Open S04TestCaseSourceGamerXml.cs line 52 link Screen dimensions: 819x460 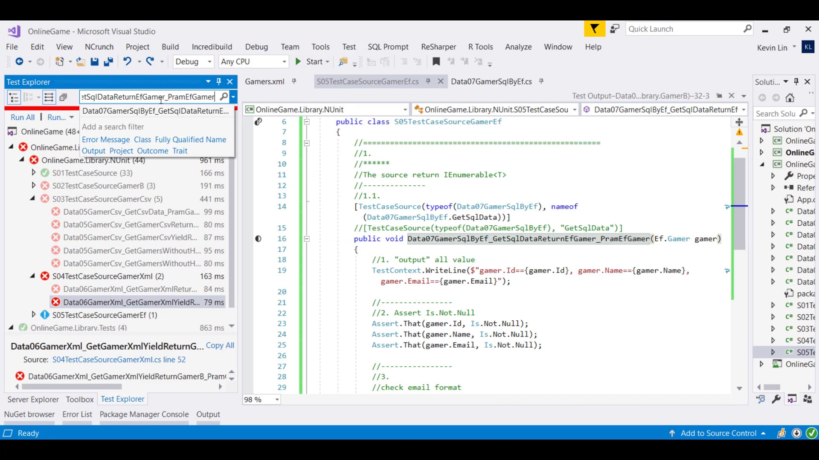tap(119, 359)
